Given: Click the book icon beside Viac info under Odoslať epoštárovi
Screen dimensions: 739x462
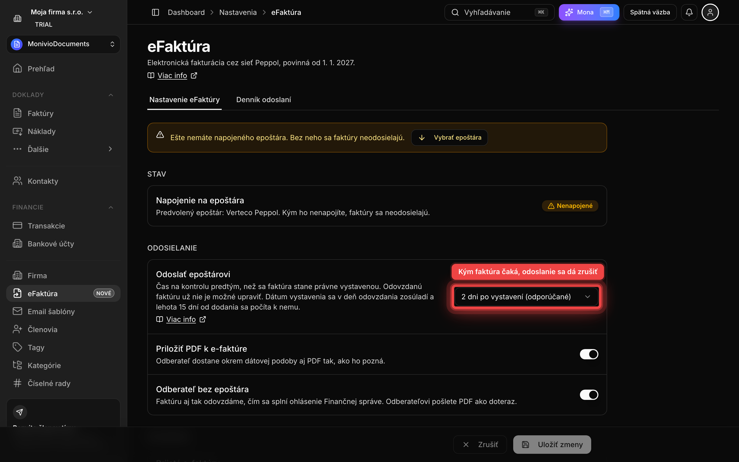Looking at the screenshot, I should [159, 319].
